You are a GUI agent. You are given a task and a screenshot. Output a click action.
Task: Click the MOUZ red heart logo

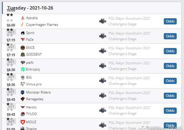(23, 122)
